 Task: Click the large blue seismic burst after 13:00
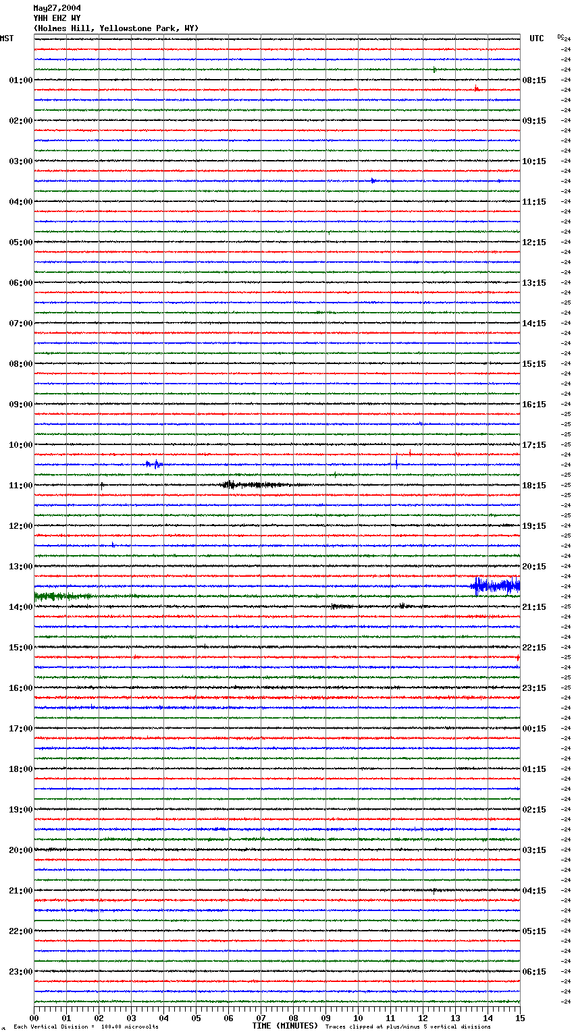(496, 586)
